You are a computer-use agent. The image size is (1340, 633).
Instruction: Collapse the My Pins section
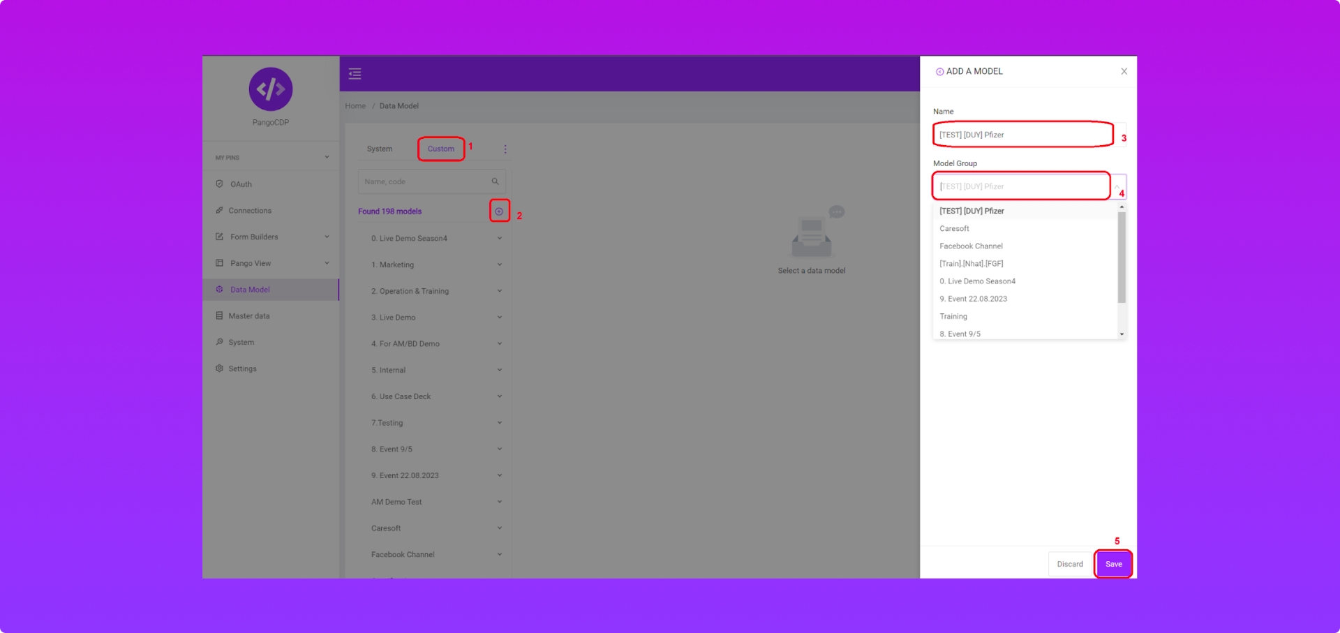point(327,158)
